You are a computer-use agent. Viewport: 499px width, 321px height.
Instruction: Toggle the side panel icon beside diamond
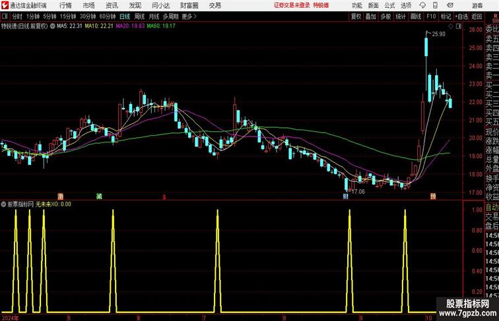coord(459,26)
